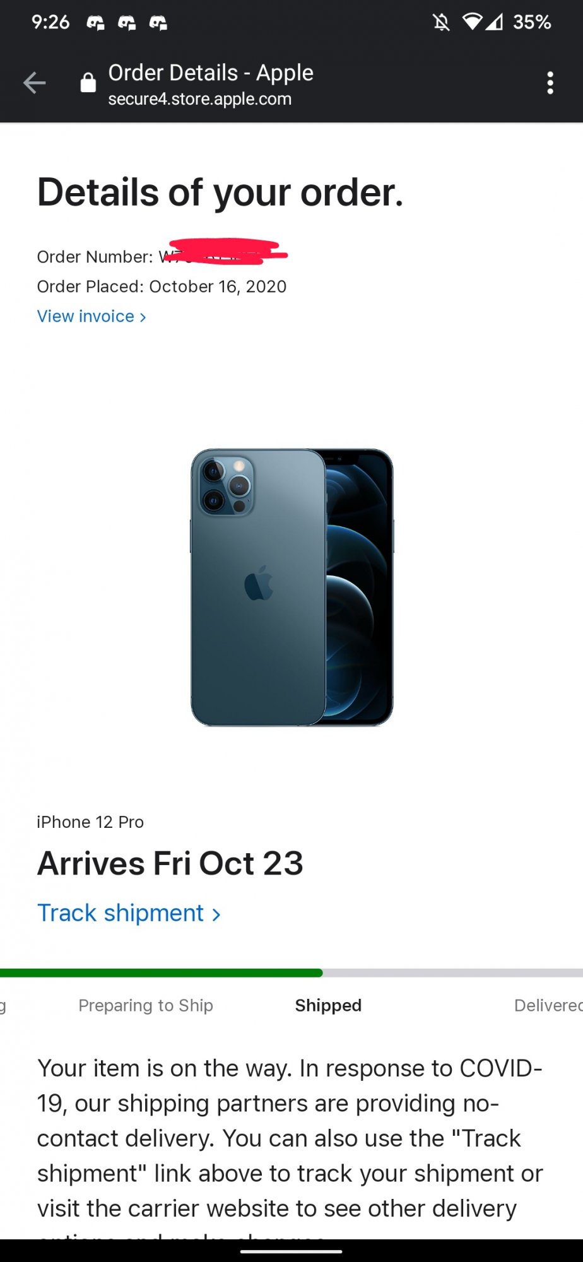The image size is (583, 1262).
Task: Tap the third Discord notification icon
Action: click(x=158, y=23)
